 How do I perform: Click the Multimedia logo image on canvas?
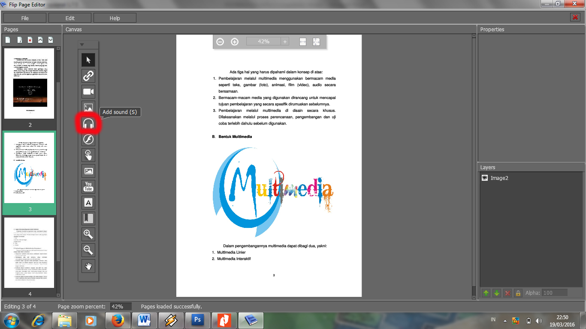[273, 192]
